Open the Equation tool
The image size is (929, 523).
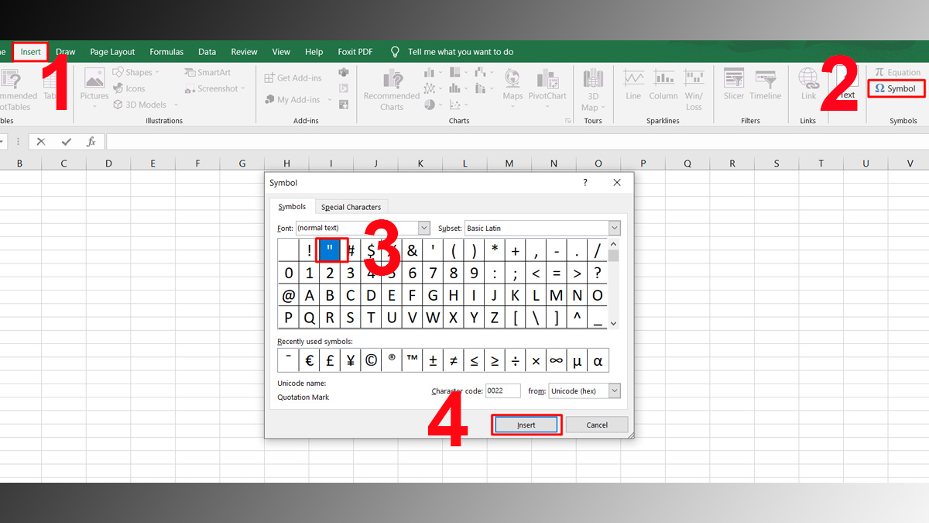[x=898, y=71]
